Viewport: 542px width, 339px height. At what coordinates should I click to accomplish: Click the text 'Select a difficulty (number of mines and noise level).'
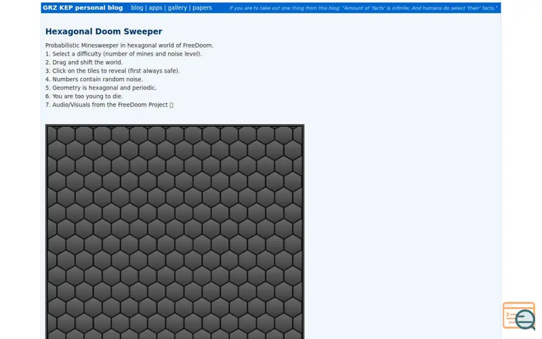(x=127, y=54)
